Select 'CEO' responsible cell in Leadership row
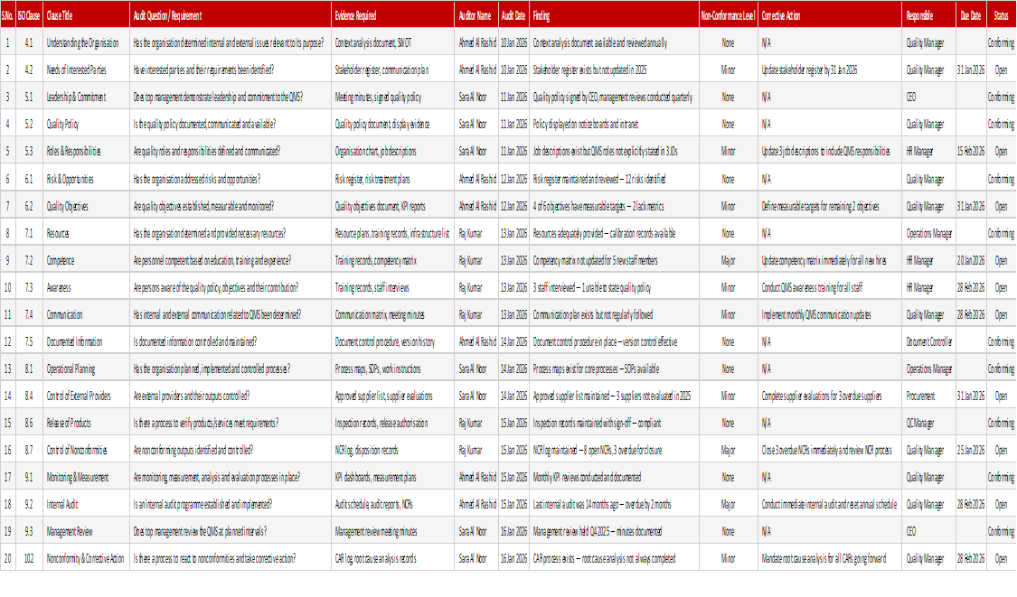The width and height of the screenshot is (1017, 597). tap(928, 98)
